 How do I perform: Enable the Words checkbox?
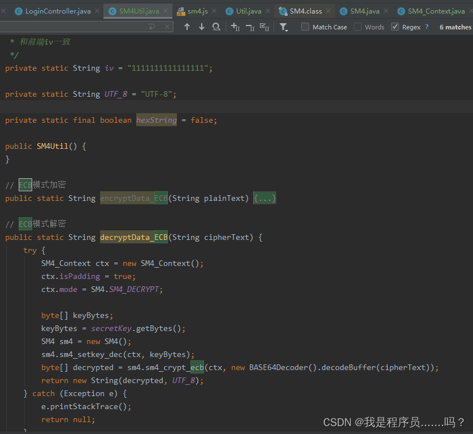(x=357, y=27)
